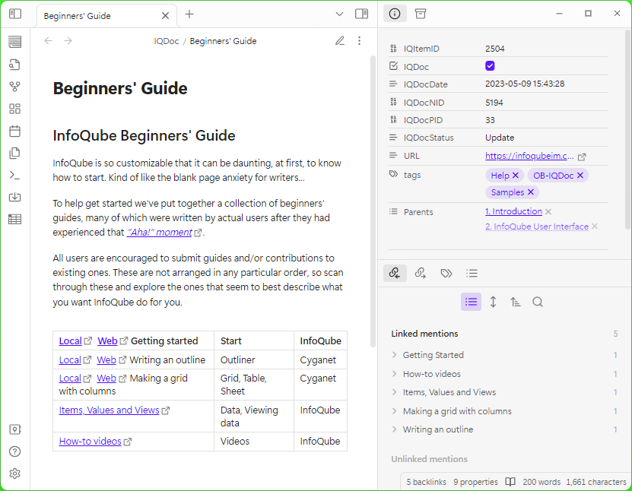Open the lined-list icon atop the left ribbon

click(x=15, y=42)
